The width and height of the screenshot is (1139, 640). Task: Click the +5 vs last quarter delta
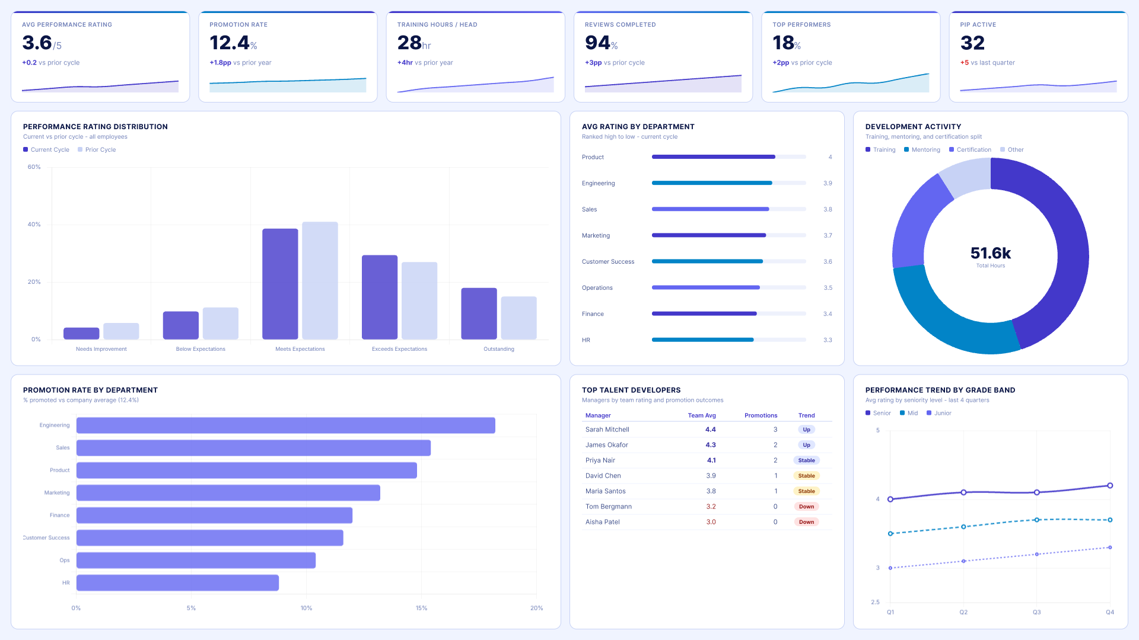coord(987,63)
